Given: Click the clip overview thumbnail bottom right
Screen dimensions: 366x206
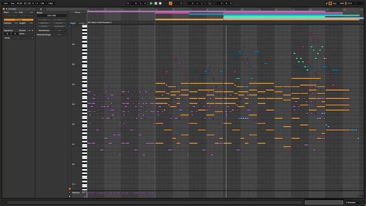Looking at the screenshot, I should coord(324,203).
